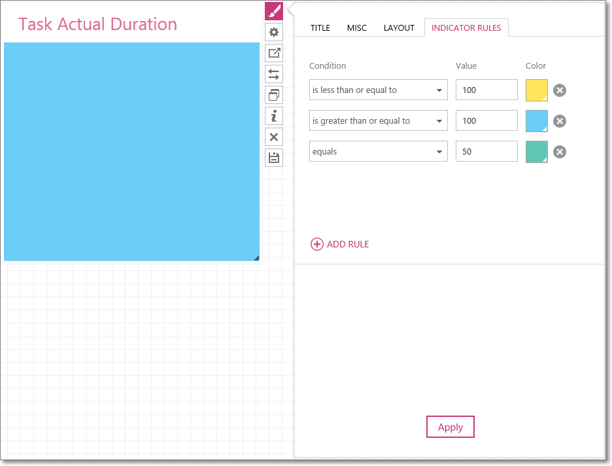This screenshot has width=612, height=466.
Task: Switch to the LAYOUT tab
Action: coord(399,27)
